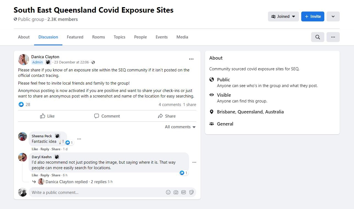View reactions on the 28 thumbs-up count
This screenshot has height=209, width=354.
[24, 104]
